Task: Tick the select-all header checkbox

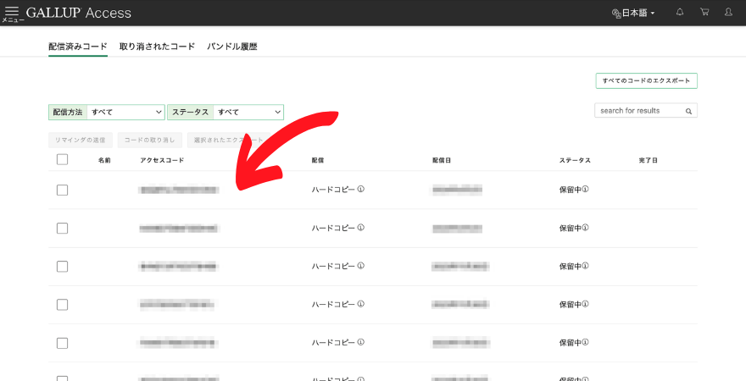Action: coord(63,160)
